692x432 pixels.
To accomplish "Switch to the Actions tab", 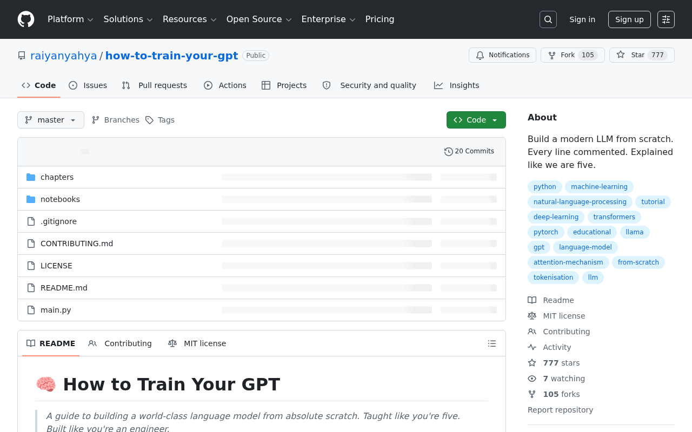I will (x=225, y=85).
